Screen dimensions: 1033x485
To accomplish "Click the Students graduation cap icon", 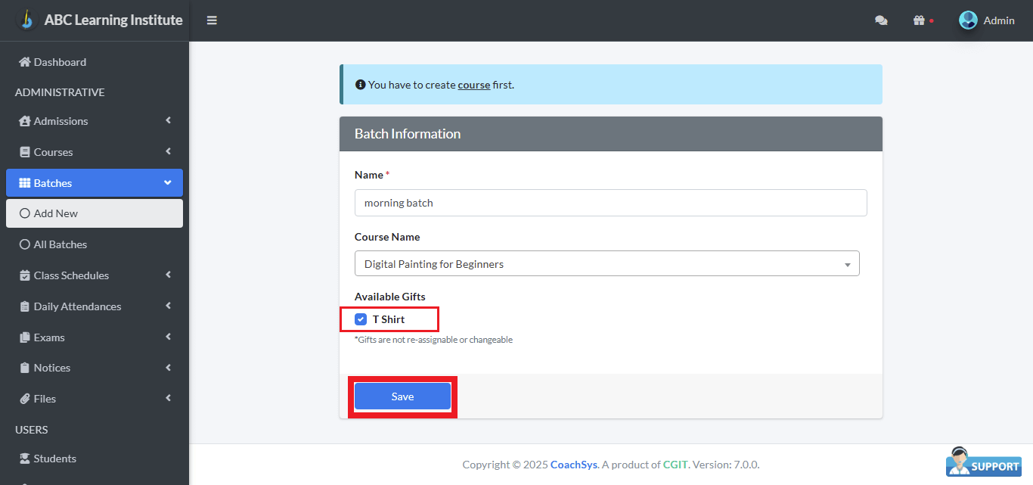I will click(25, 459).
